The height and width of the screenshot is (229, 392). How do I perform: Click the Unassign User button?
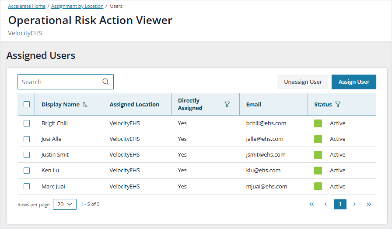[303, 82]
